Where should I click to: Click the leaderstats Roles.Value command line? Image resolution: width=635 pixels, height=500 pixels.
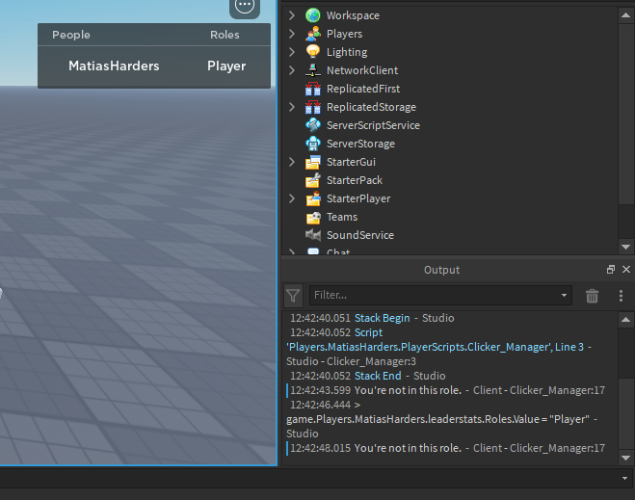coord(437,419)
